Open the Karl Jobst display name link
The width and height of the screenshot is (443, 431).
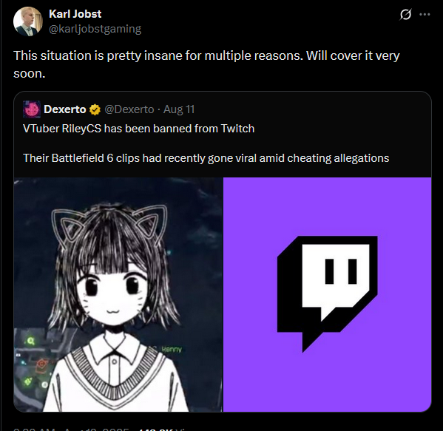(75, 14)
